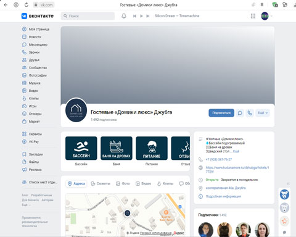
Task: Open Яндекс Условия использования map link
Action: pos(155,233)
